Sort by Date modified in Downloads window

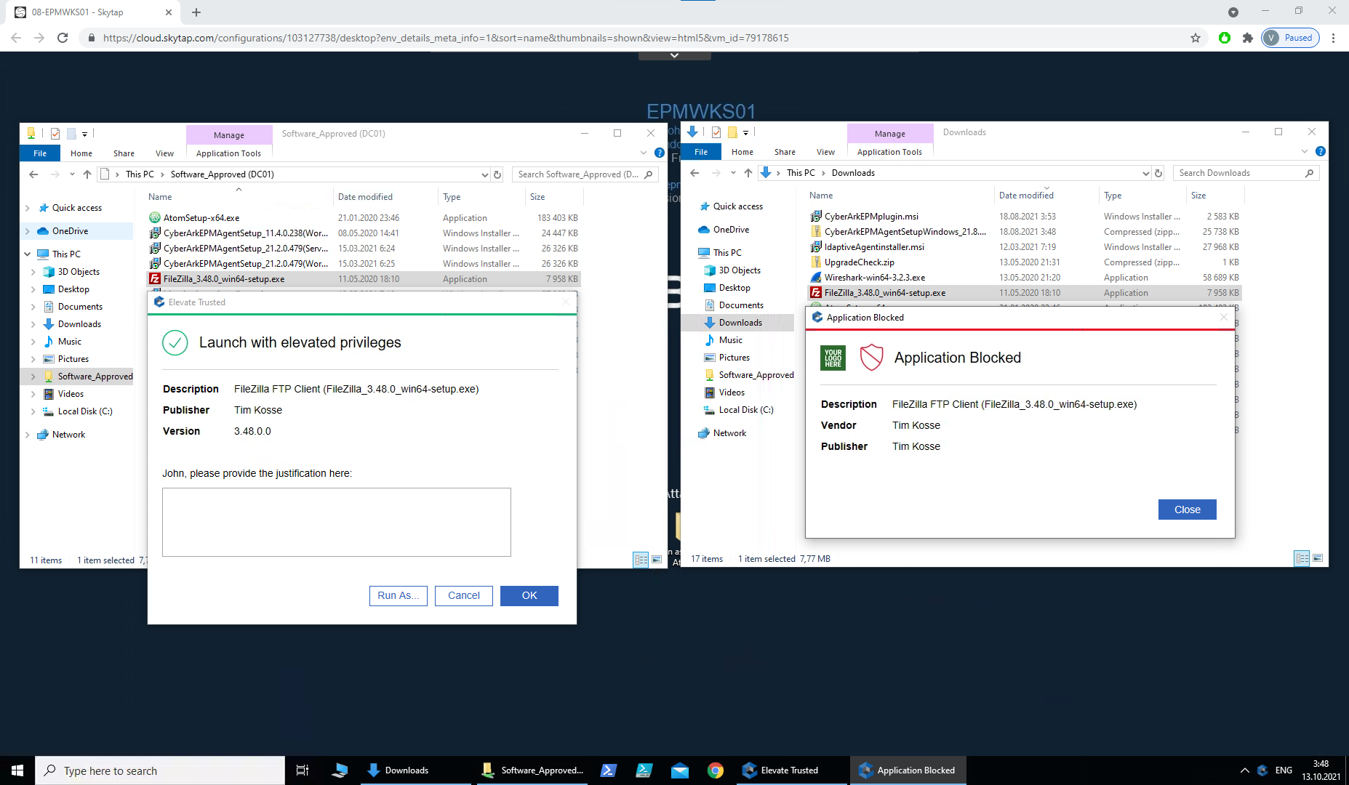1026,196
